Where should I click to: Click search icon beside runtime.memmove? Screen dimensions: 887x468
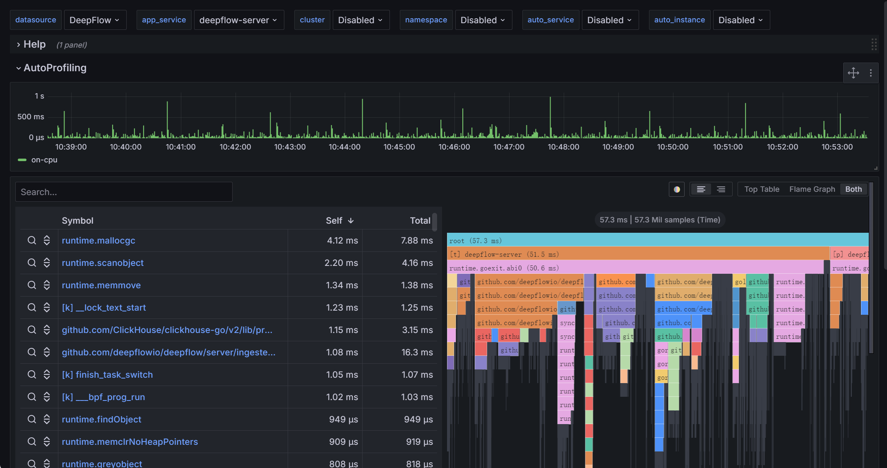click(32, 285)
